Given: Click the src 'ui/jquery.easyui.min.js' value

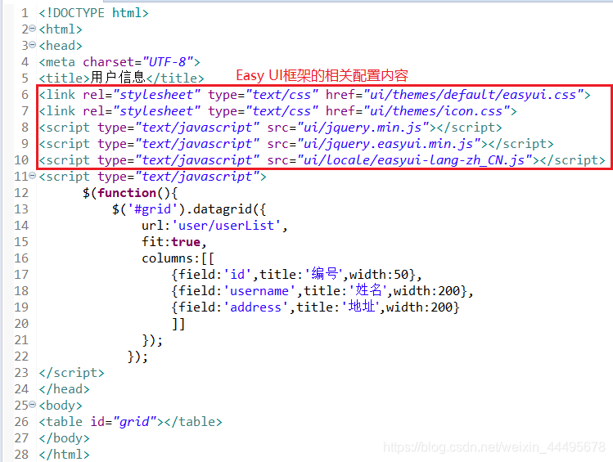Looking at the screenshot, I should coord(389,144).
